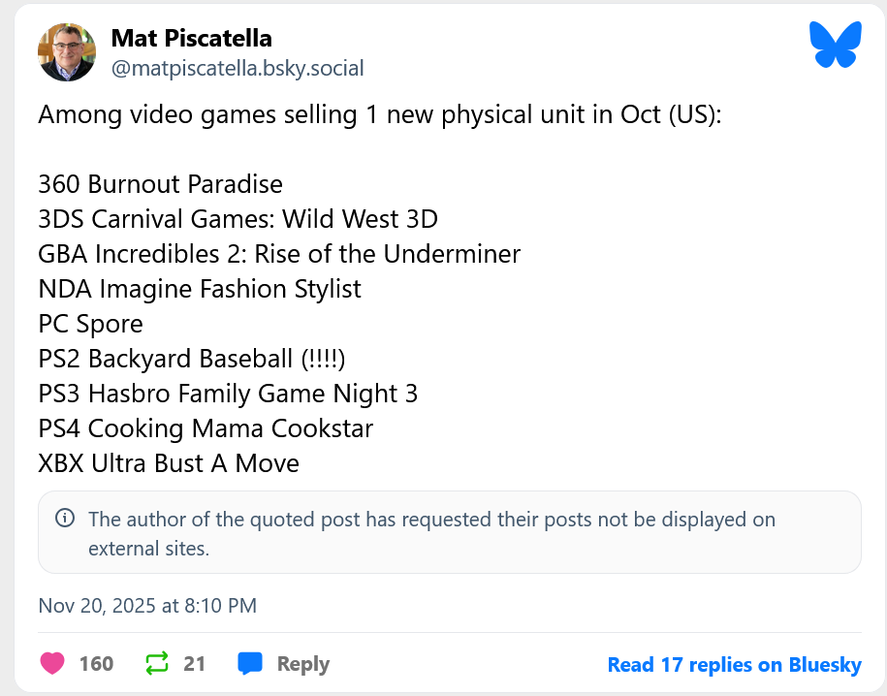Like the post with the heart icon
Screen dimensions: 887x696
click(x=52, y=664)
